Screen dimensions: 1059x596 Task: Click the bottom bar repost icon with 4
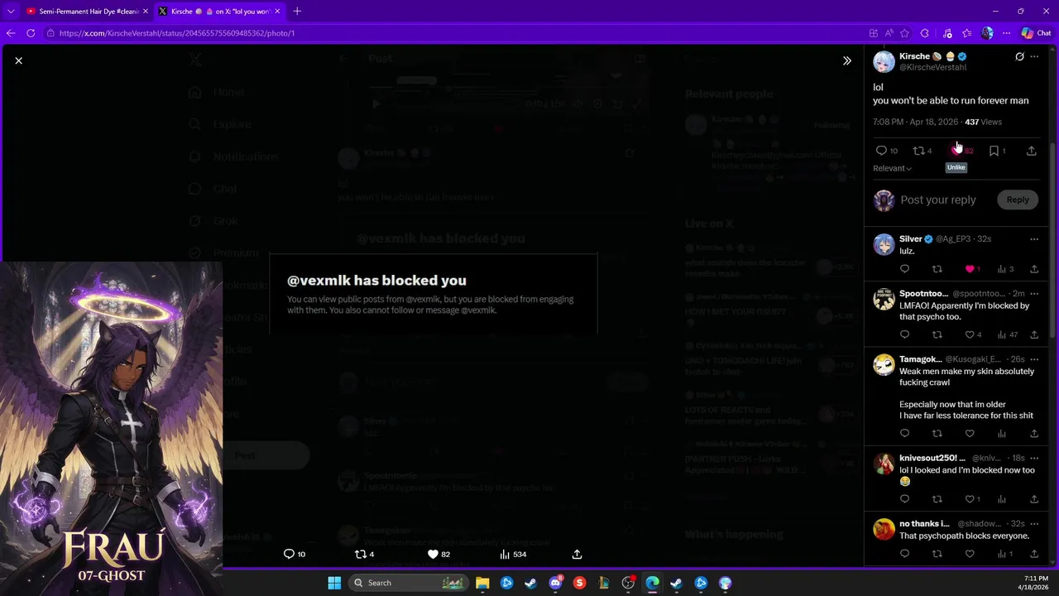tap(364, 554)
